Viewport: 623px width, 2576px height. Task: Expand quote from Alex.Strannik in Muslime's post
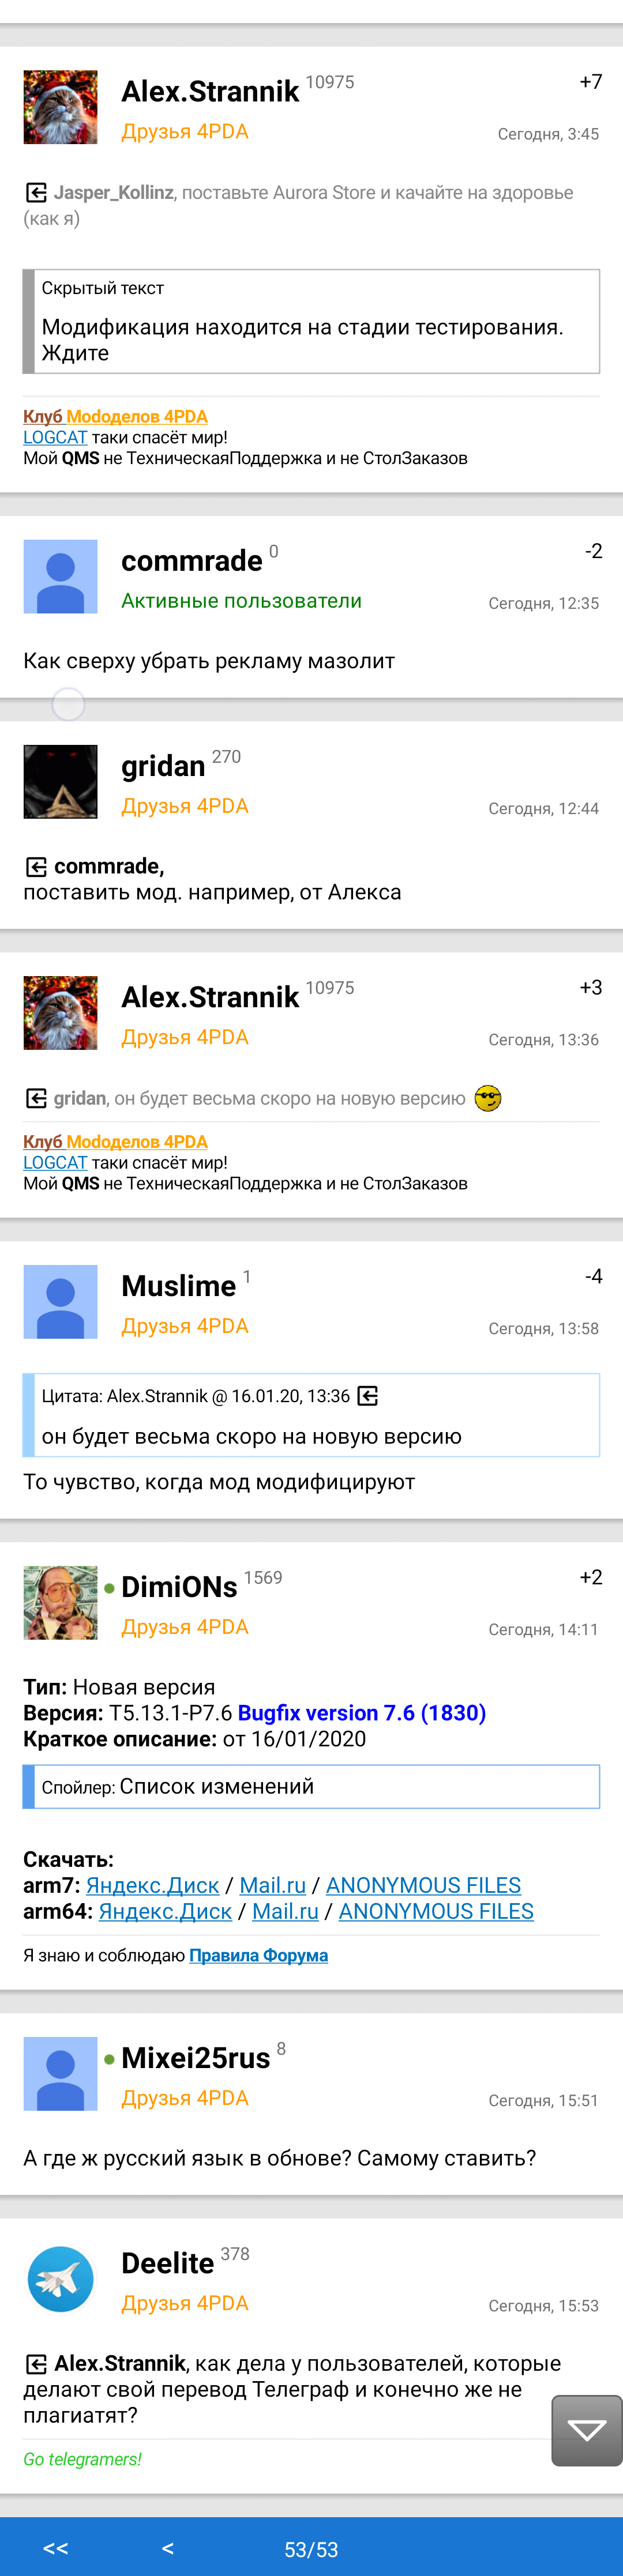click(312, 1415)
